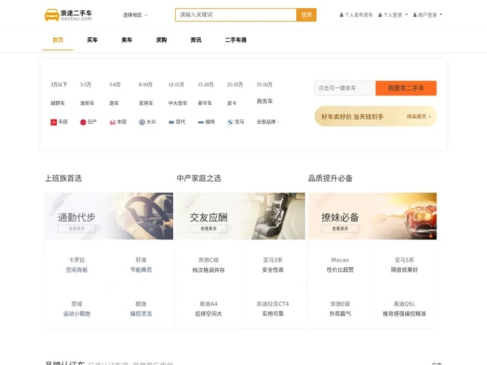Screen dimensions: 487x365
Task: Open the 资讯 tab
Action: [195, 40]
